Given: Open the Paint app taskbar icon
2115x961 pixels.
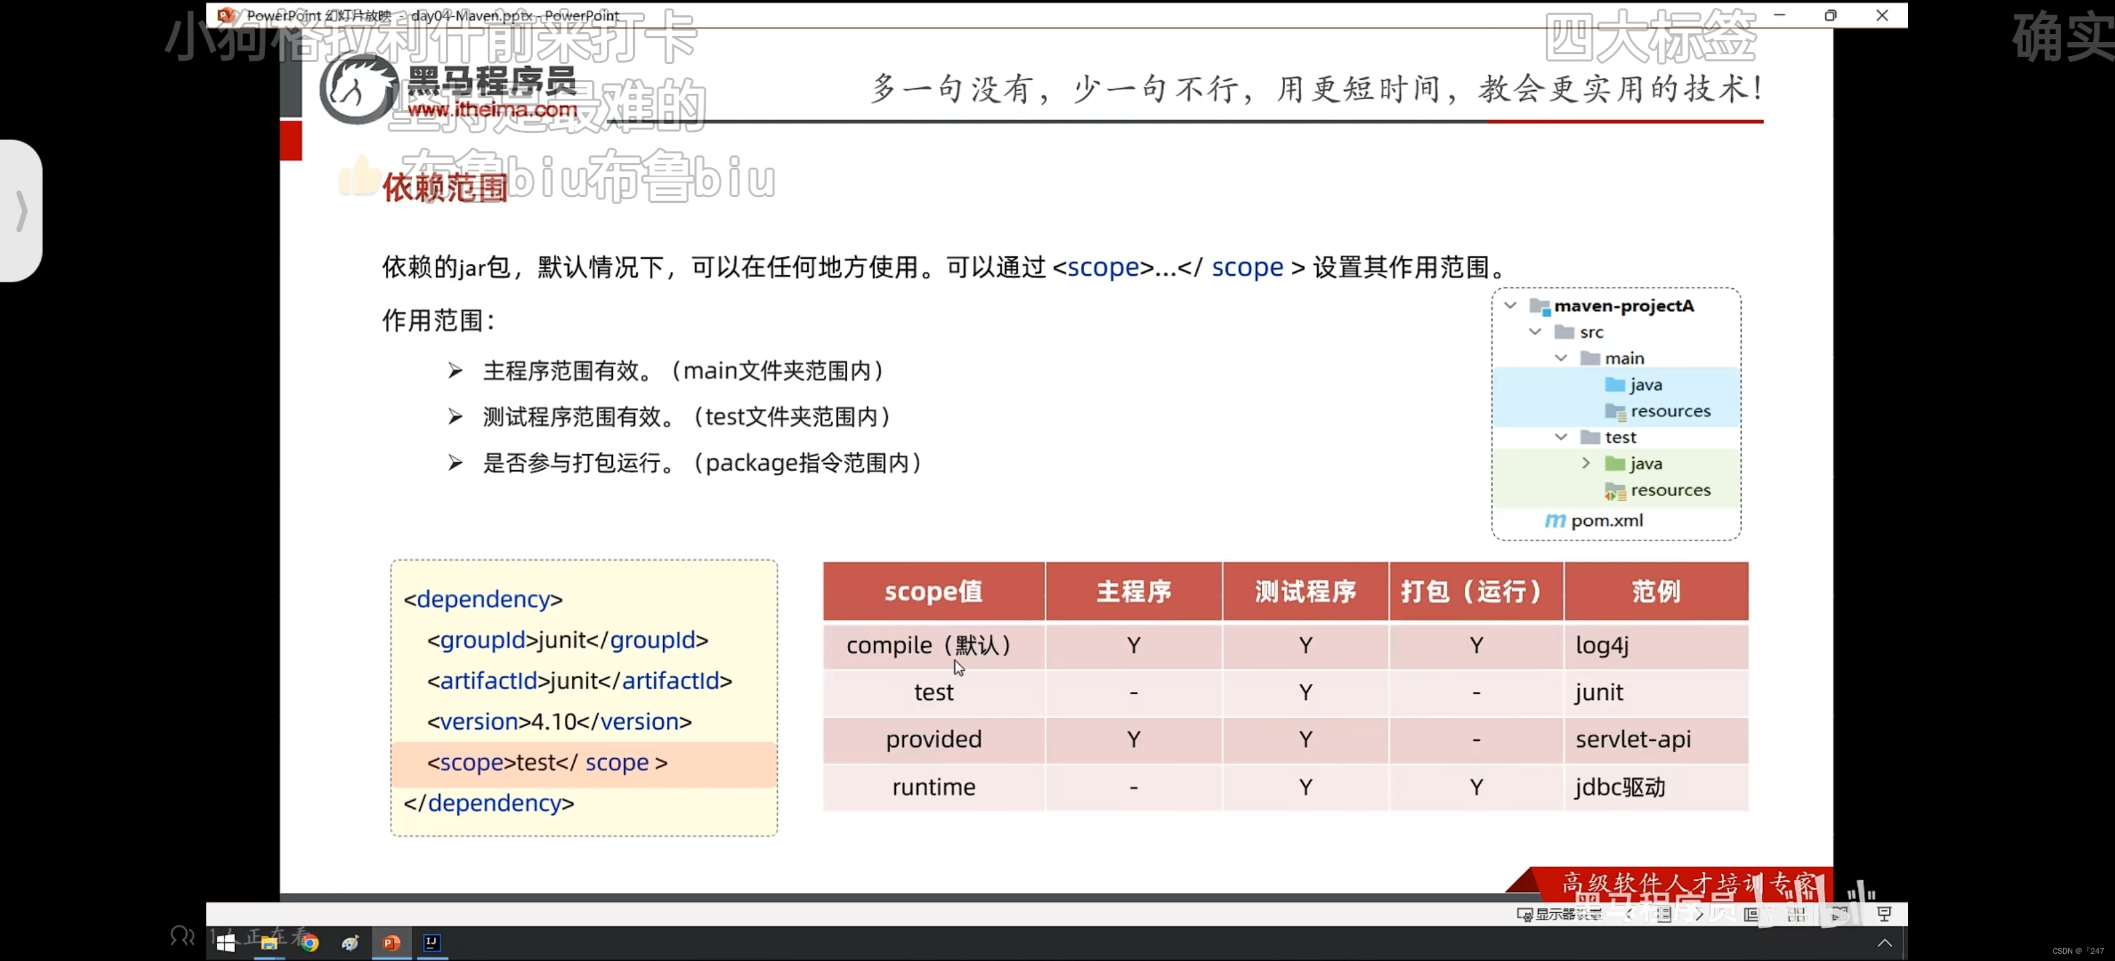Looking at the screenshot, I should 350,943.
